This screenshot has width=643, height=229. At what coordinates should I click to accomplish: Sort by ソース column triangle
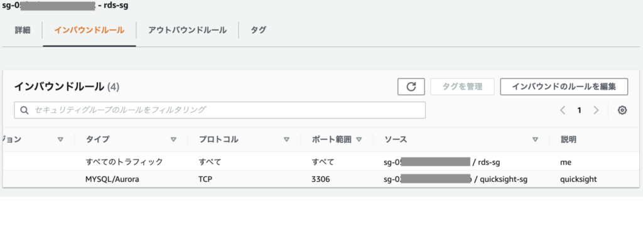click(535, 140)
